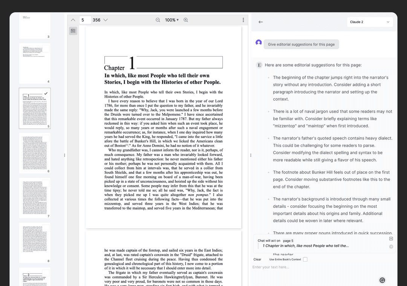Open the viewer's three-dot options menu
The width and height of the screenshot is (407, 286).
(x=243, y=20)
